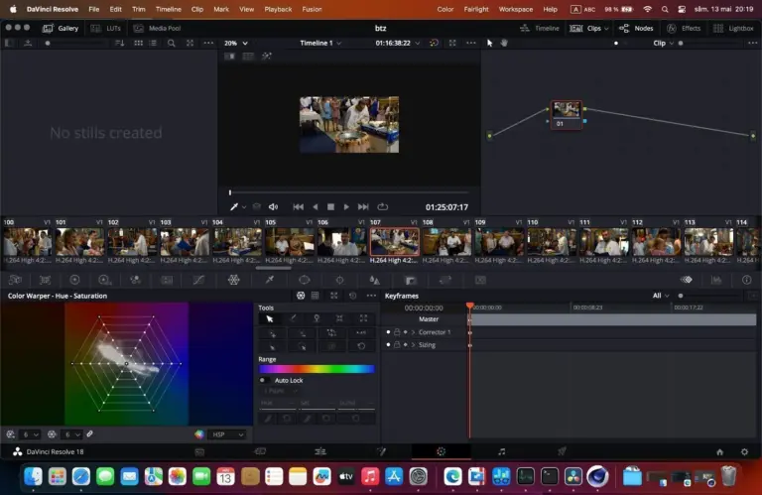Viewport: 762px width, 495px height.
Task: Open the Curves palette
Action: [x=198, y=280]
